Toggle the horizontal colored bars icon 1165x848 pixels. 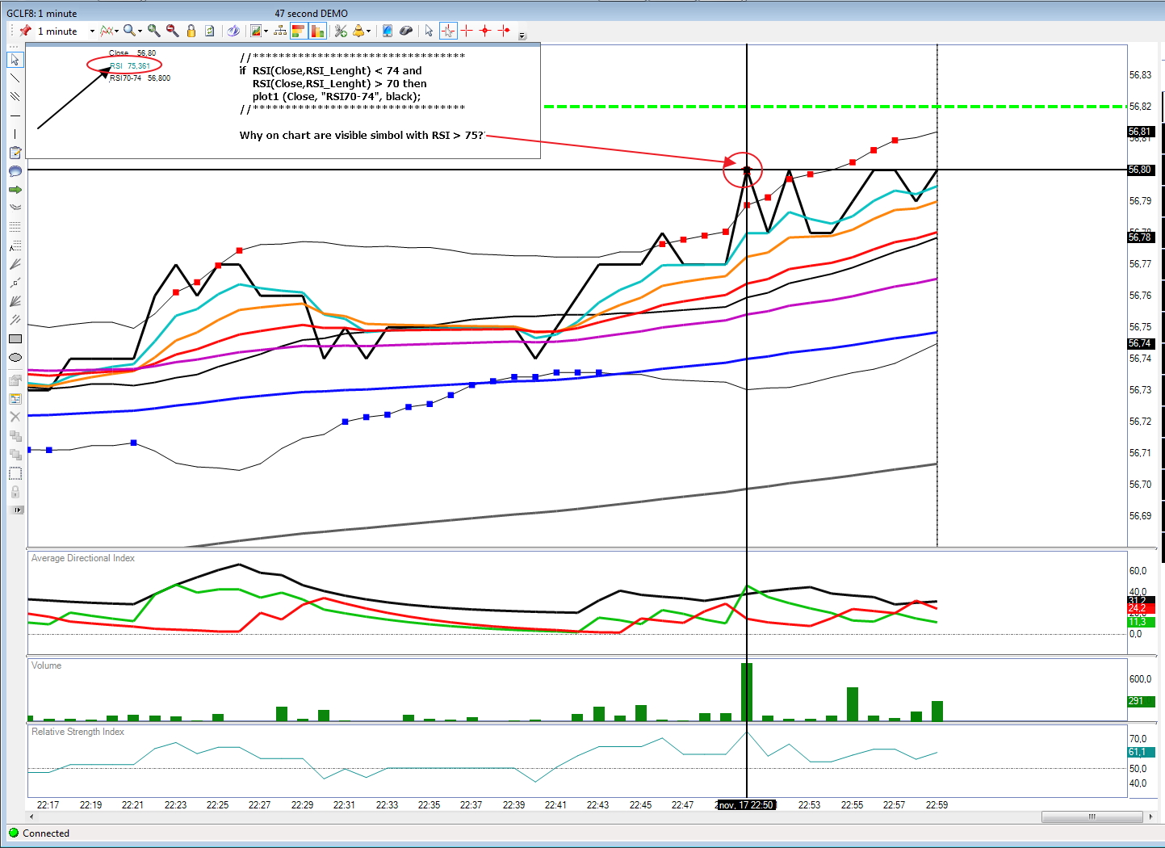298,31
